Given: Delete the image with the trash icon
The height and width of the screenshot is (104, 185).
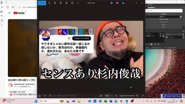Looking at the screenshot, I should click(55, 3).
